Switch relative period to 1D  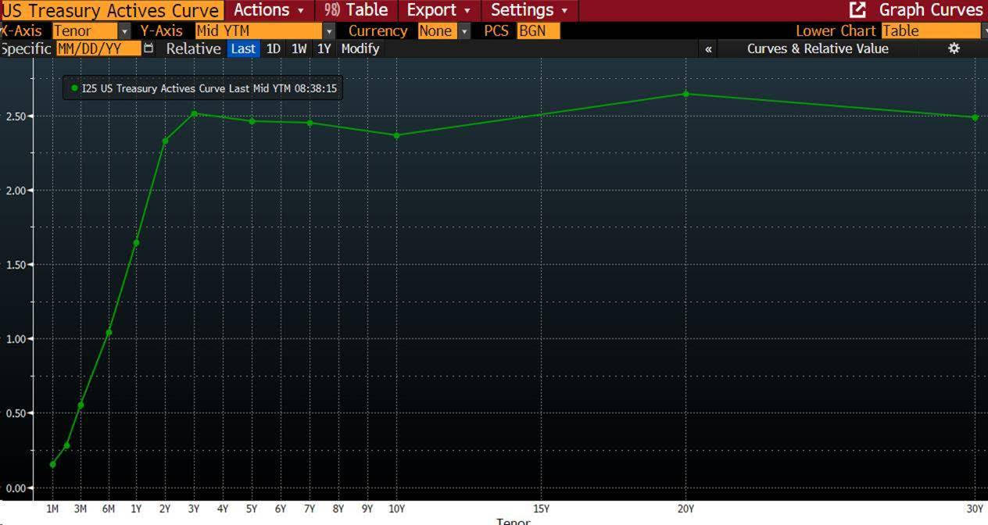coord(273,48)
